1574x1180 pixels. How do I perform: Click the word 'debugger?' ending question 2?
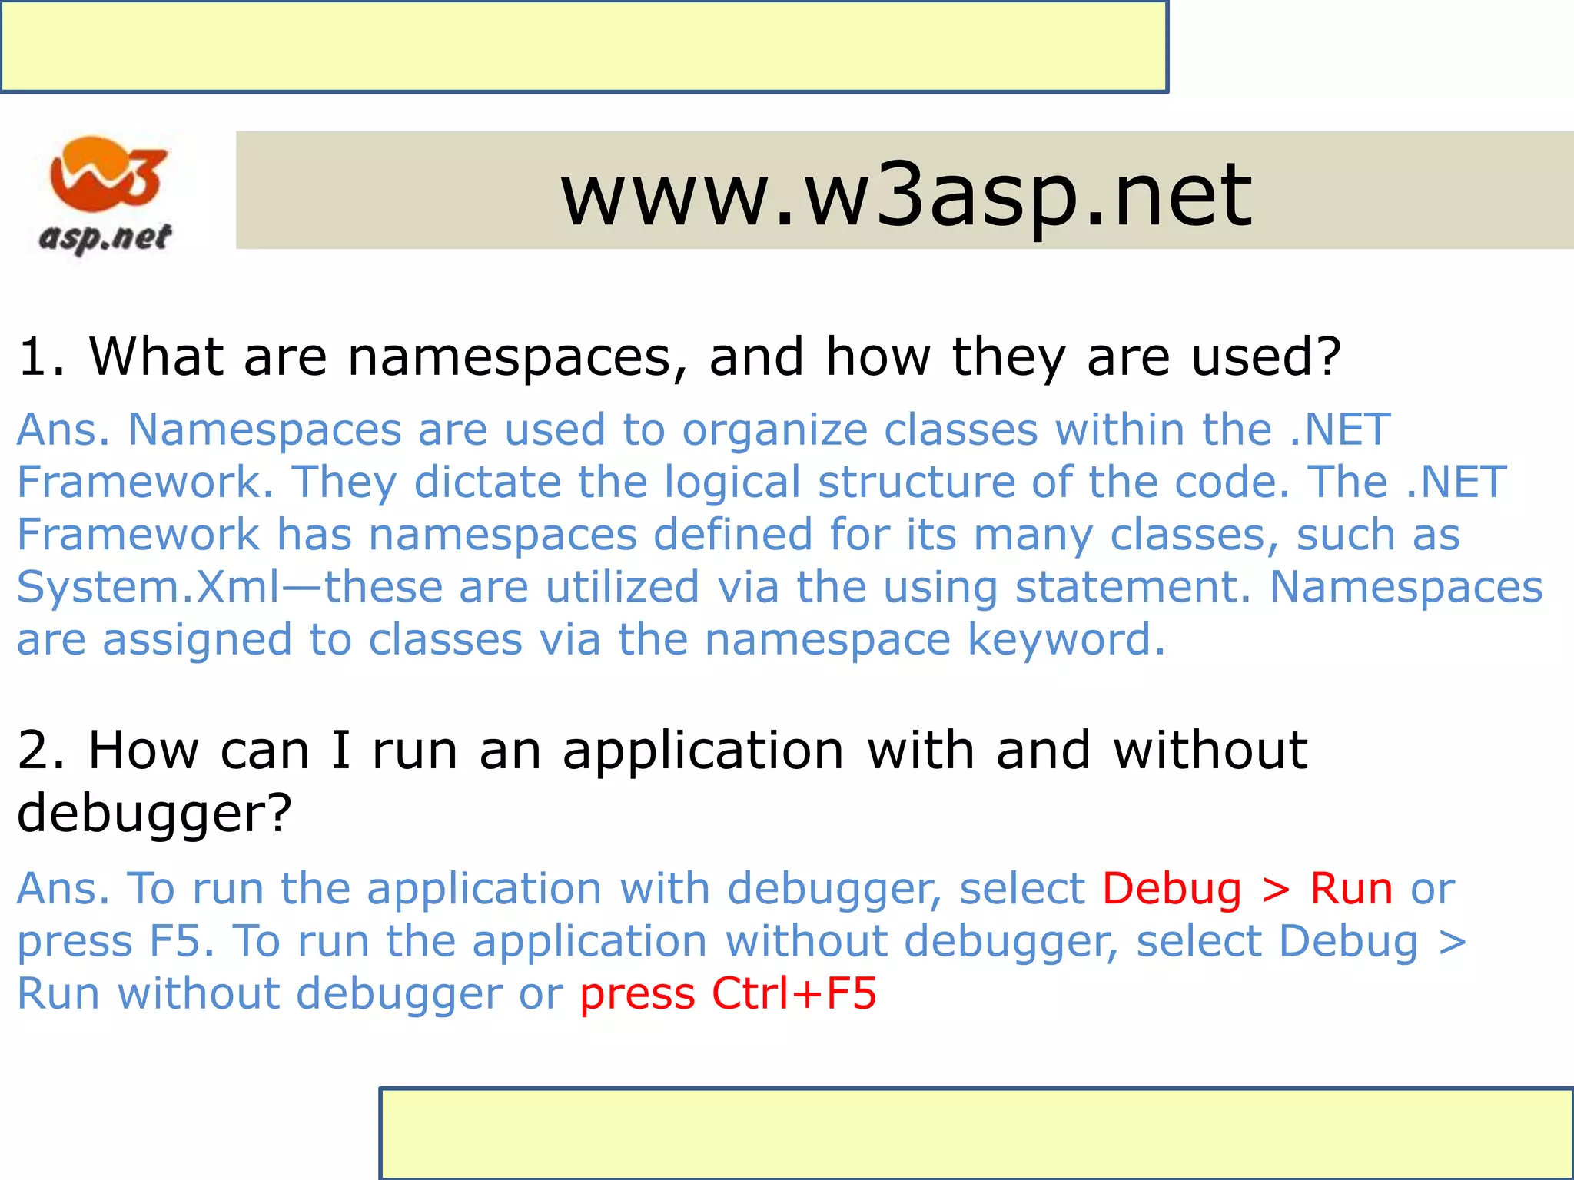pyautogui.click(x=154, y=814)
